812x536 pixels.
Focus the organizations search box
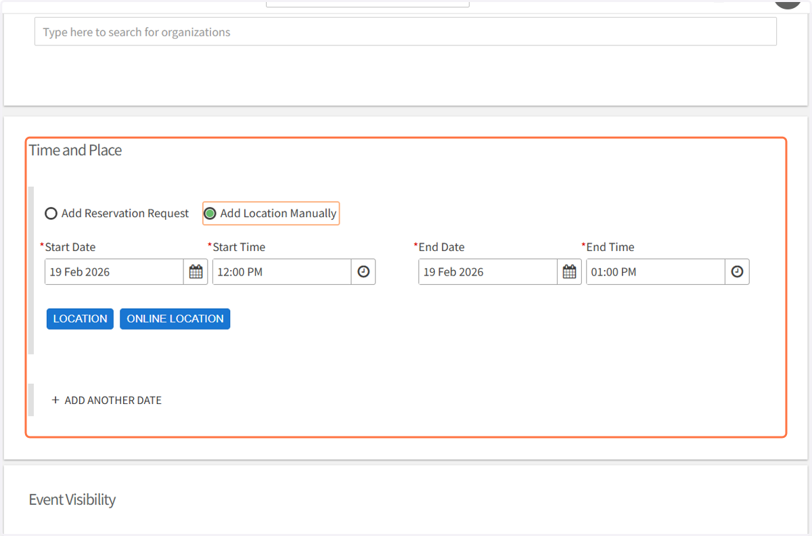pos(405,32)
